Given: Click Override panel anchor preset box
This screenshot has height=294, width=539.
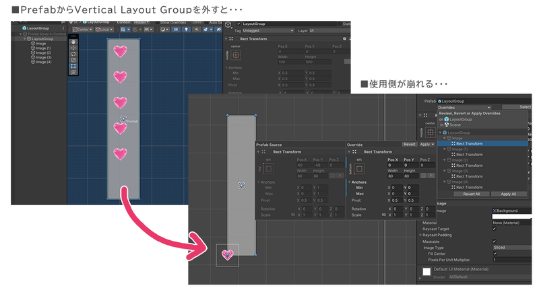Looking at the screenshot, I should (359, 169).
